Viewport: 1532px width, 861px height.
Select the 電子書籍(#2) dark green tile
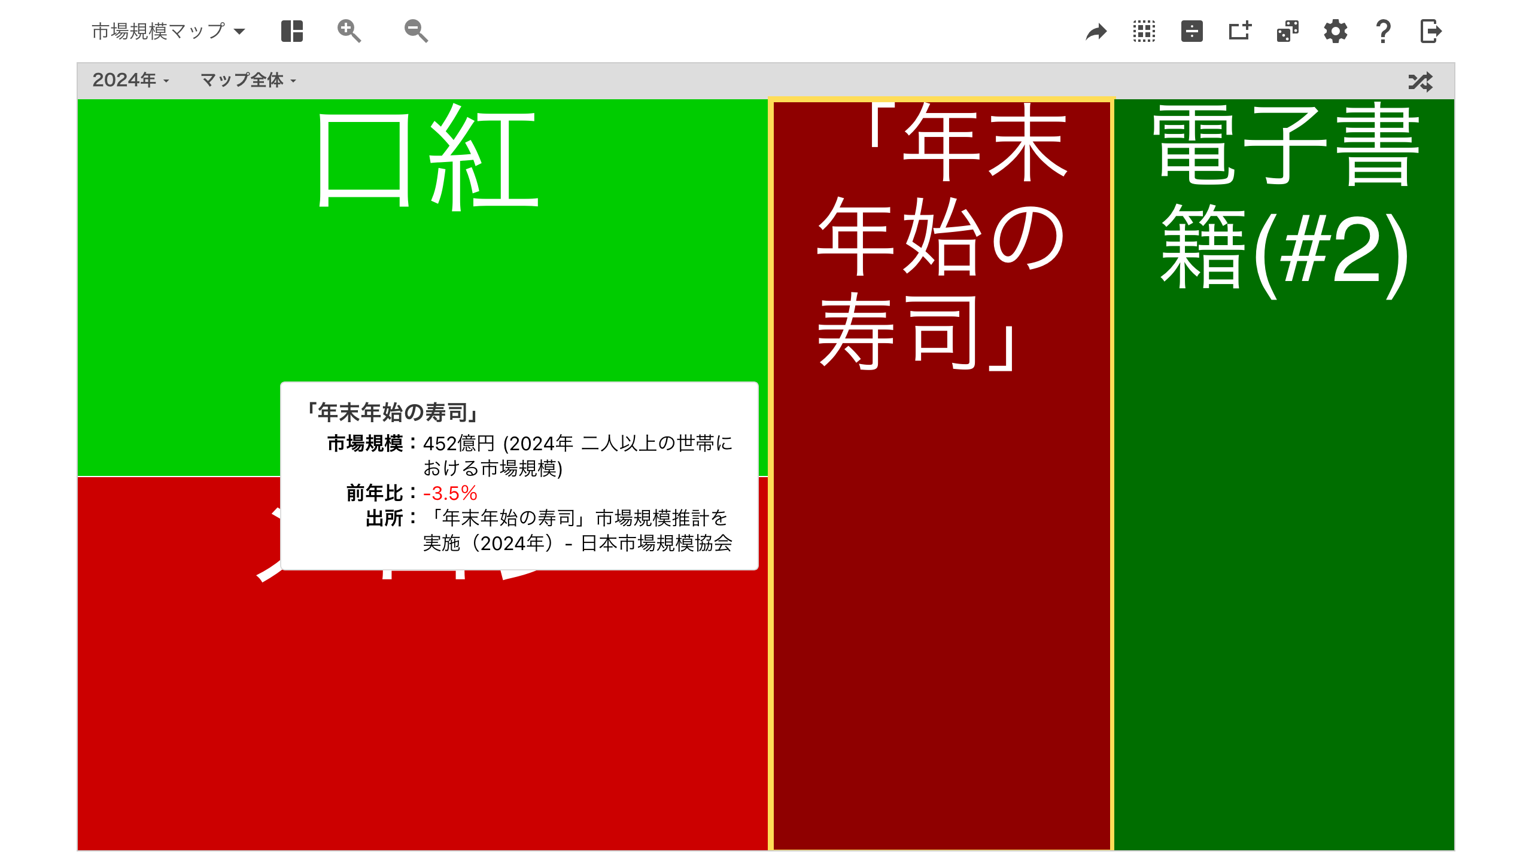coord(1284,475)
